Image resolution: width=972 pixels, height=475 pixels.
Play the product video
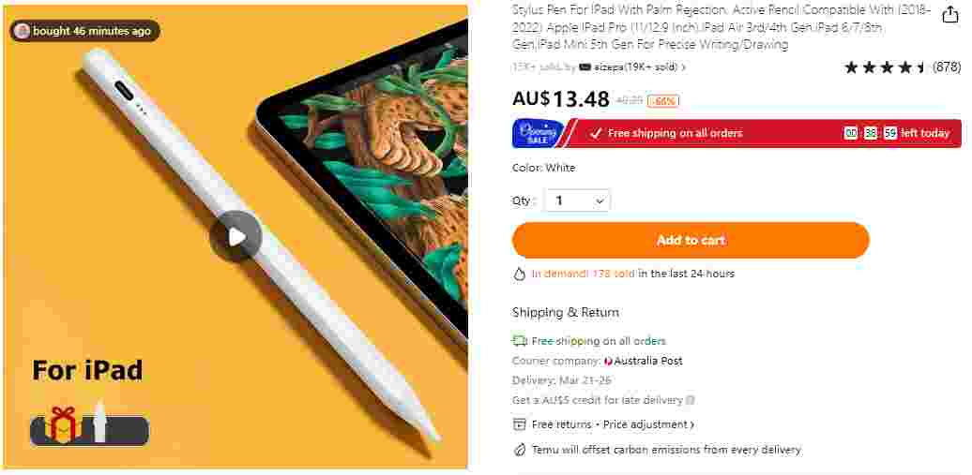[235, 237]
